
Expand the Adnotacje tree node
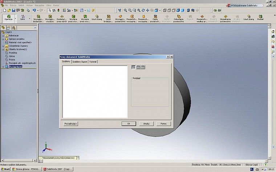[x=3, y=35]
